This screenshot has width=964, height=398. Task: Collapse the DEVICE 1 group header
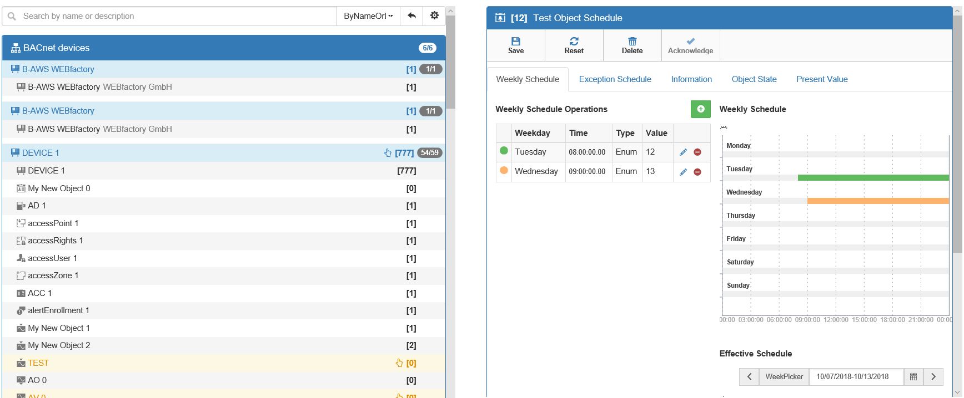point(41,153)
